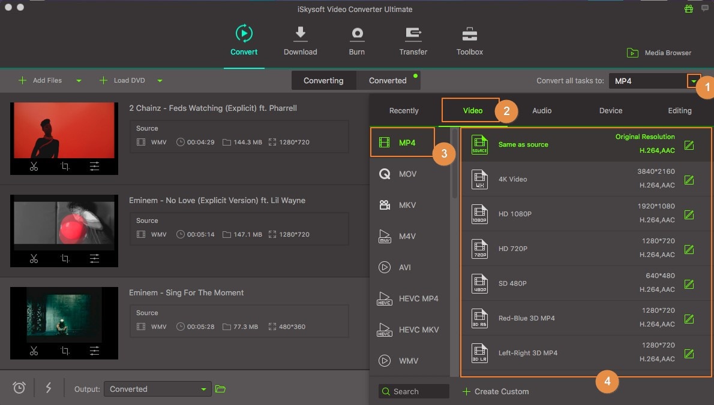Trim the Sing For The Moment video

pos(34,351)
